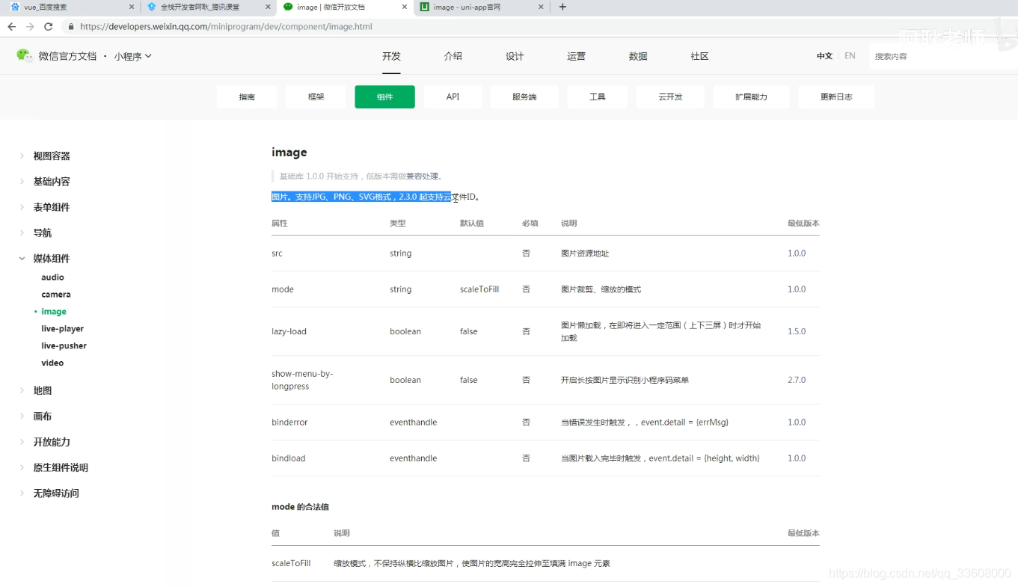Expand the 视图容器 sidebar section

pos(51,156)
